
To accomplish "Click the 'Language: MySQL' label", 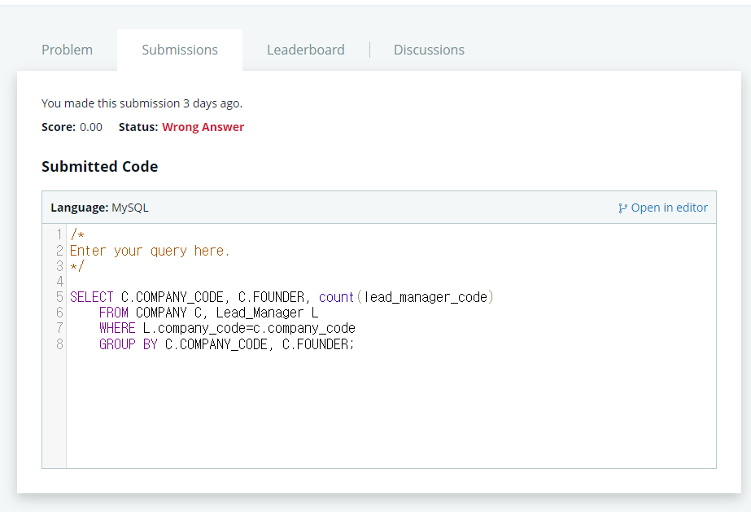I will (99, 208).
